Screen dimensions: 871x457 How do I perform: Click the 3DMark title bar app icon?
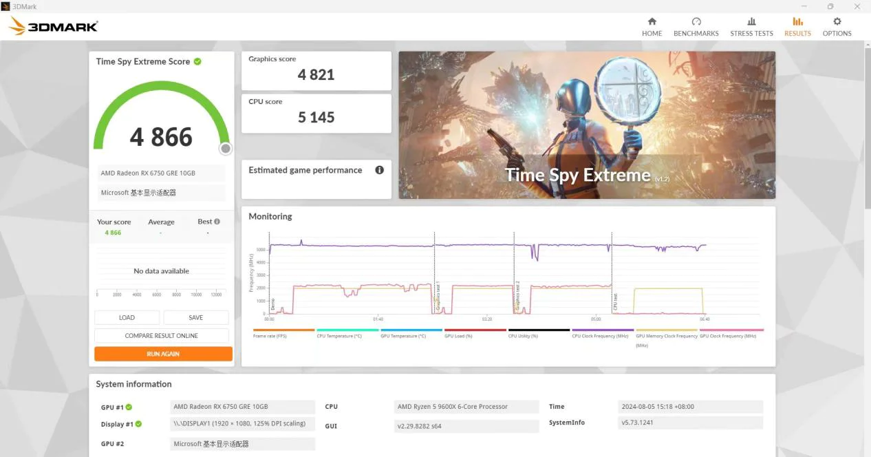coord(6,6)
